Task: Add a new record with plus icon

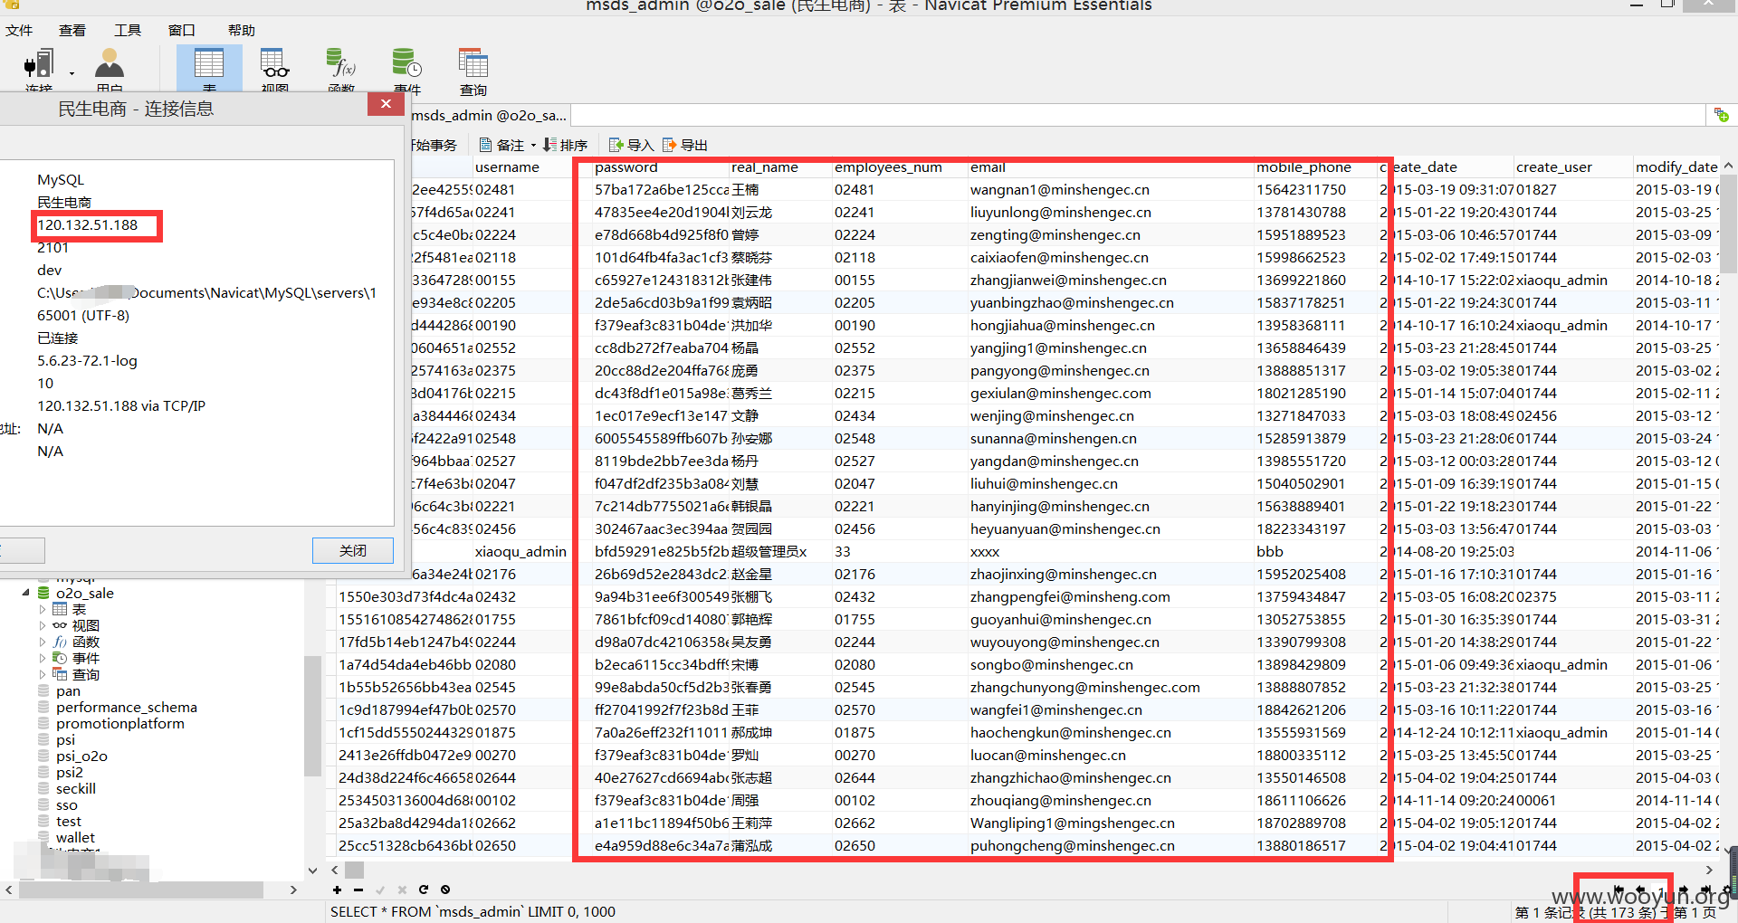Action: point(337,890)
